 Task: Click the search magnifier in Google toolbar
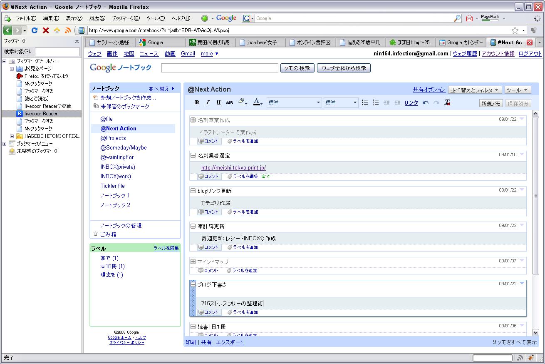(x=457, y=18)
